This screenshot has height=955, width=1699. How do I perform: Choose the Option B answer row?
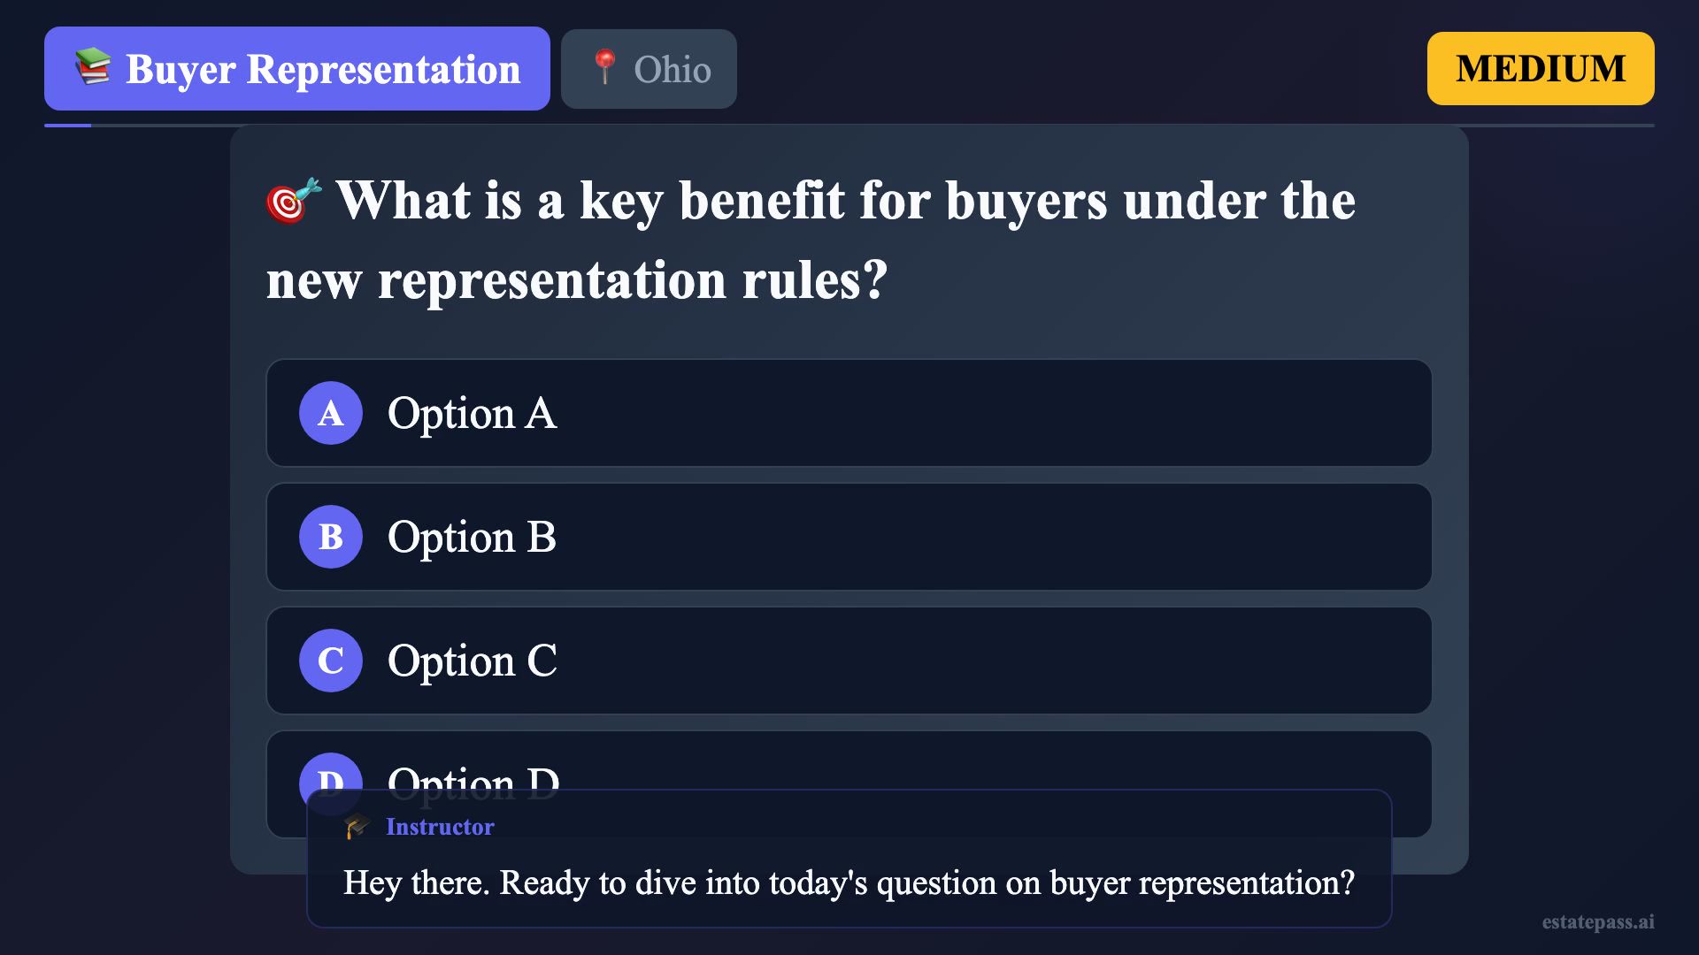pyautogui.click(x=848, y=537)
